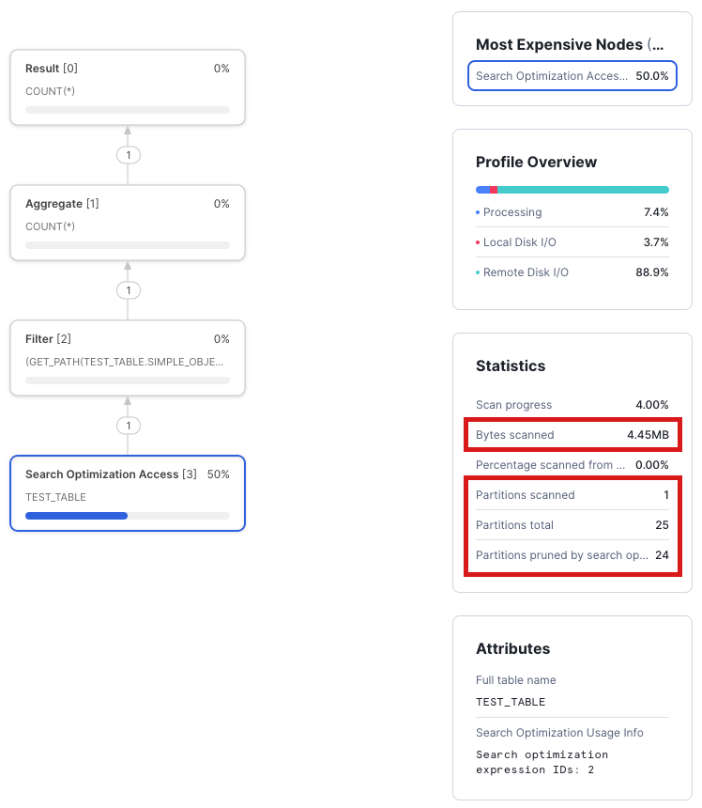The height and width of the screenshot is (808, 702).
Task: Select the Aggregate [1] node
Action: 128,223
